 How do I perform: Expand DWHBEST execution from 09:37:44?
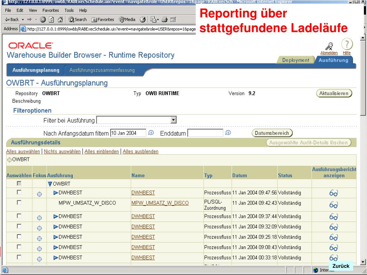56,216
